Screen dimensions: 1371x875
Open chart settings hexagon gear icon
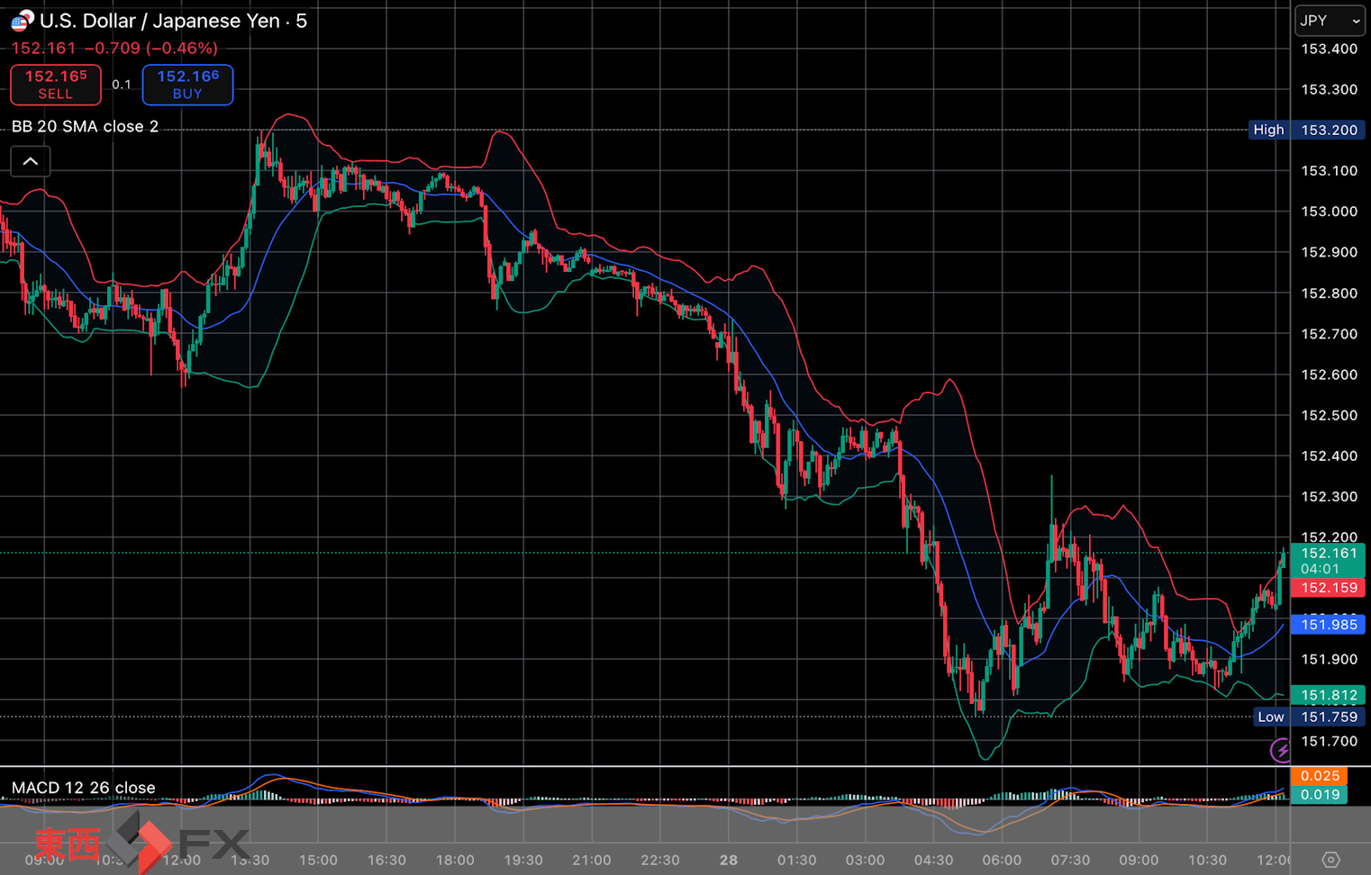pos(1330,860)
